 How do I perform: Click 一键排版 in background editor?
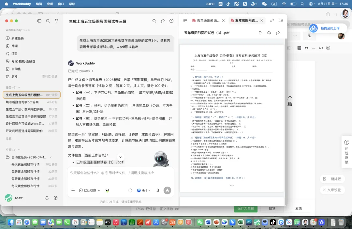click(x=332, y=179)
